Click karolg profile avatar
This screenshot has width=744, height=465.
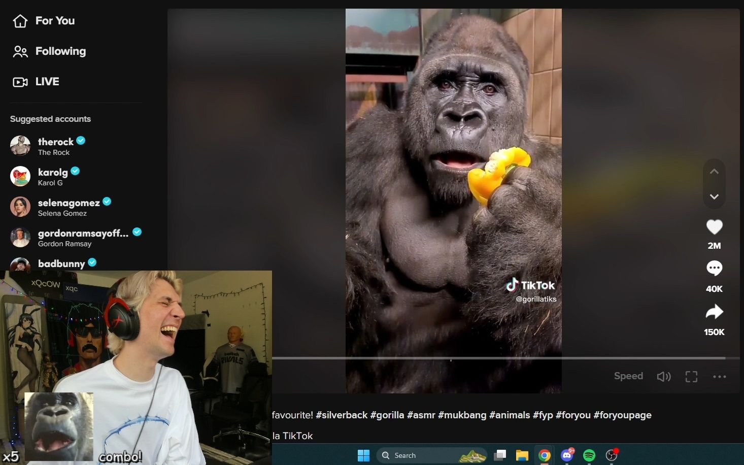20,176
